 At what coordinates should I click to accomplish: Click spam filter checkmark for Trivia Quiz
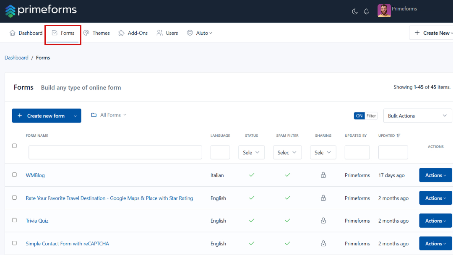[x=287, y=220]
